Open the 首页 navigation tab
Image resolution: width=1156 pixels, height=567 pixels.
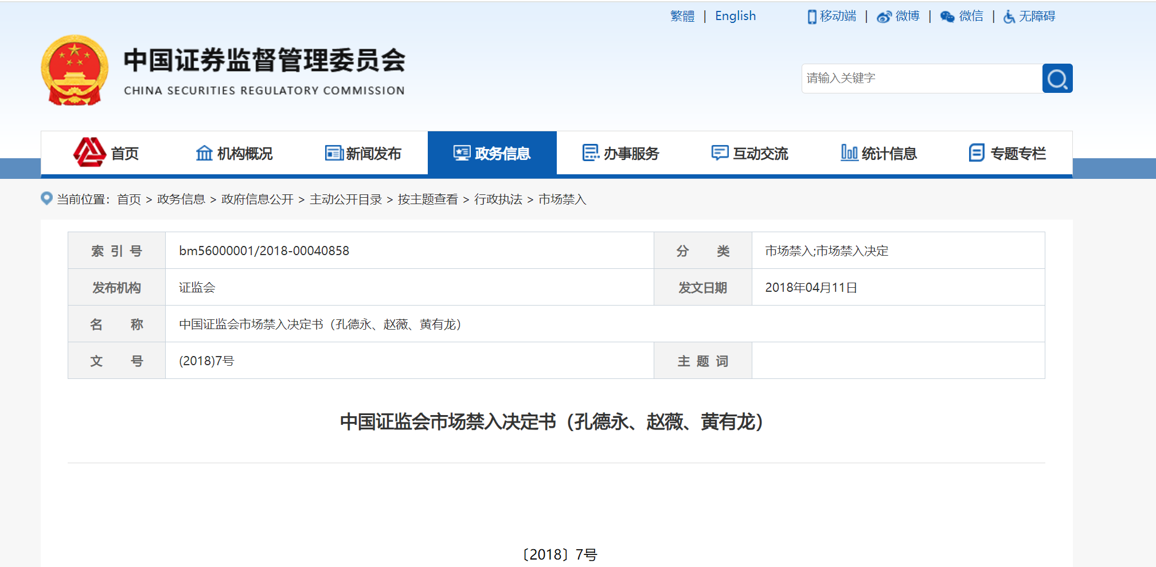[106, 153]
